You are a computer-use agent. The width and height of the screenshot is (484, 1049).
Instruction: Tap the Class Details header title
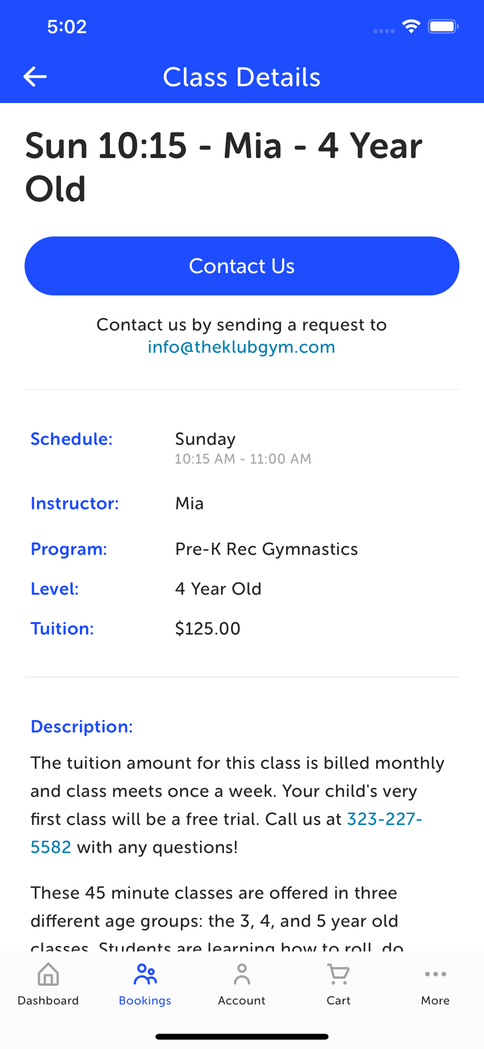242,76
